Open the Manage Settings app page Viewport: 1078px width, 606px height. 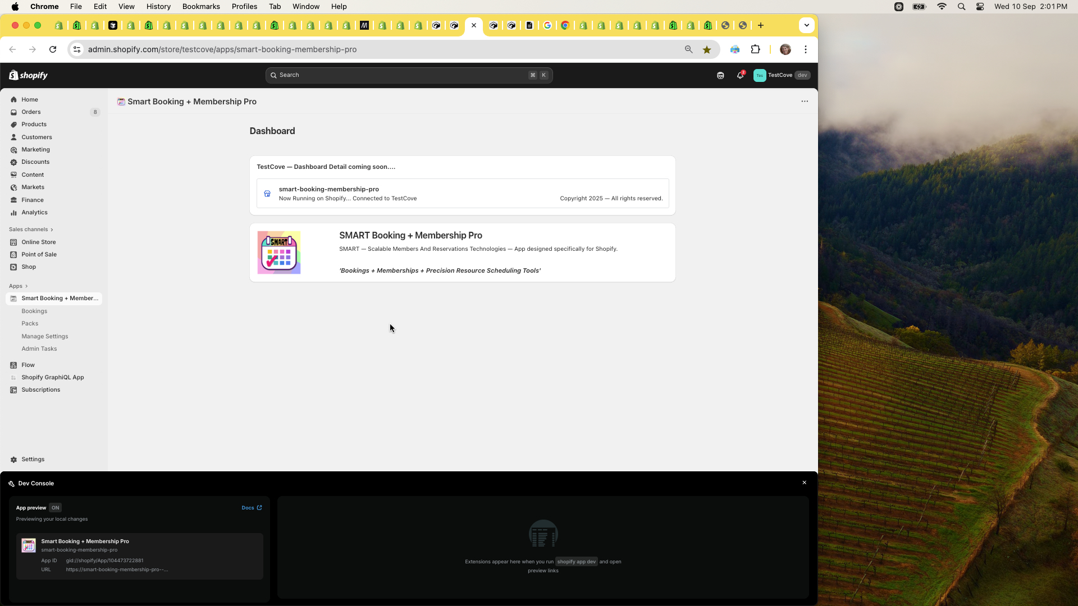[x=45, y=337]
